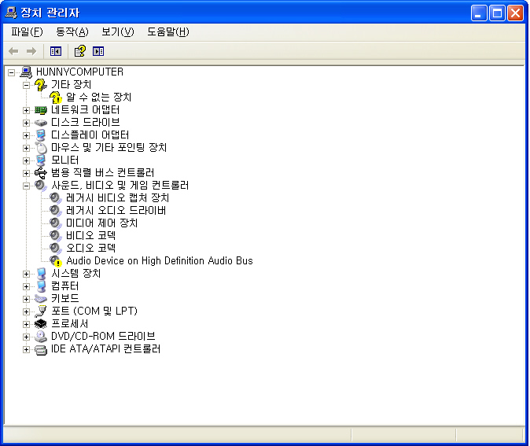Expand DVD/CD-ROM 드라이브 category

click(x=26, y=337)
